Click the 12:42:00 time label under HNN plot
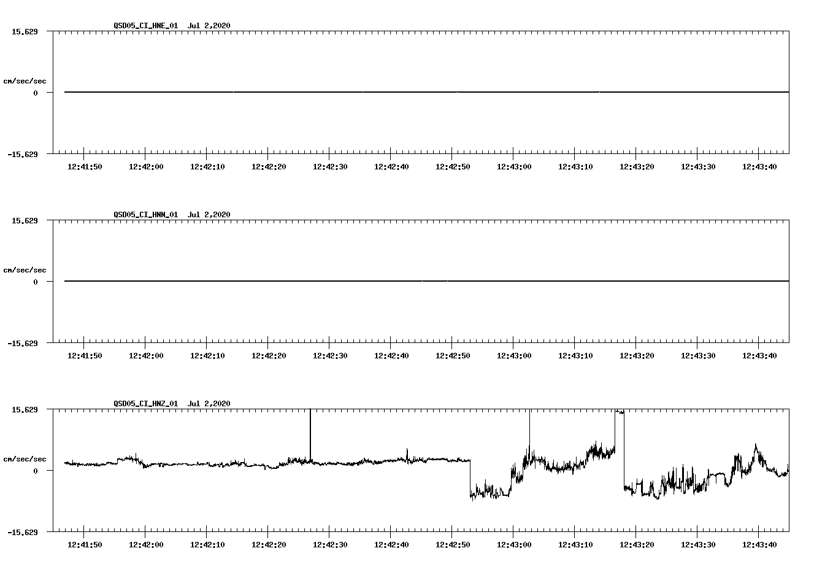 [146, 355]
